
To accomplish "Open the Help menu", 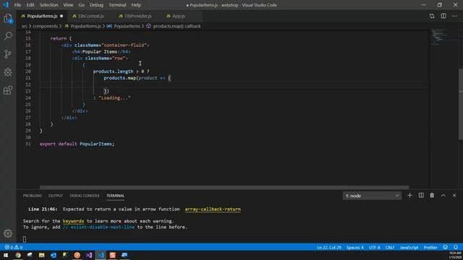I will 136,5.
